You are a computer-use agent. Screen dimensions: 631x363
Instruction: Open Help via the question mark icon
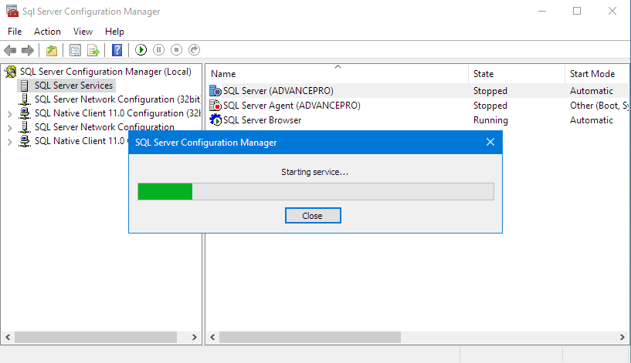[x=117, y=50]
